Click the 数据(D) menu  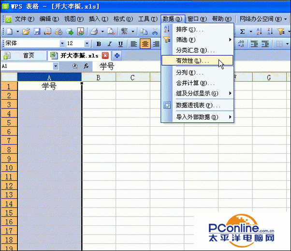pyautogui.click(x=173, y=19)
